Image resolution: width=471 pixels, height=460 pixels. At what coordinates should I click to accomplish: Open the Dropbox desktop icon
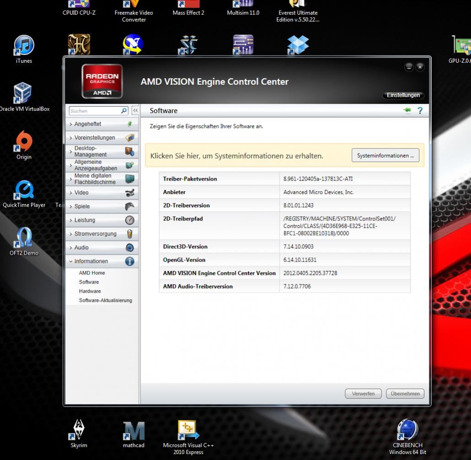298,45
